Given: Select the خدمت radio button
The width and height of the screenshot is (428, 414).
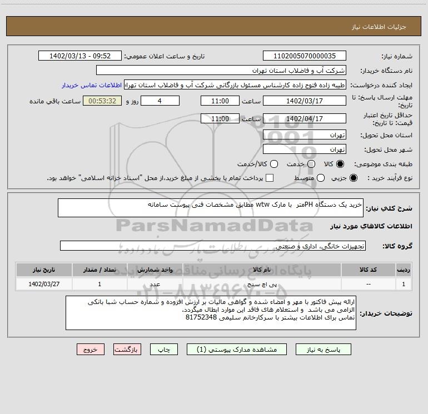Looking at the screenshot, I should point(311,164).
